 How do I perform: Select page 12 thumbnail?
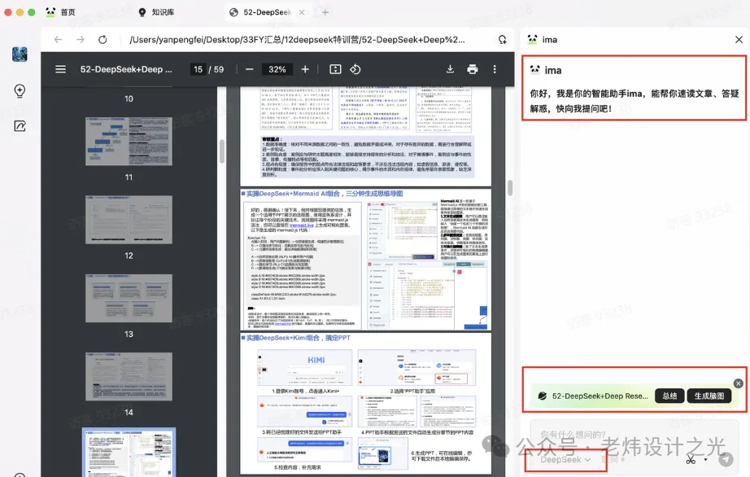coord(129,220)
